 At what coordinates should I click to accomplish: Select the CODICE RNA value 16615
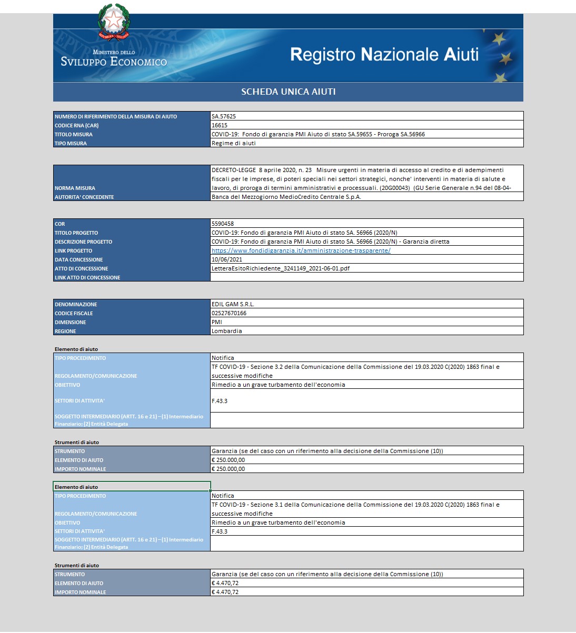tap(367, 125)
